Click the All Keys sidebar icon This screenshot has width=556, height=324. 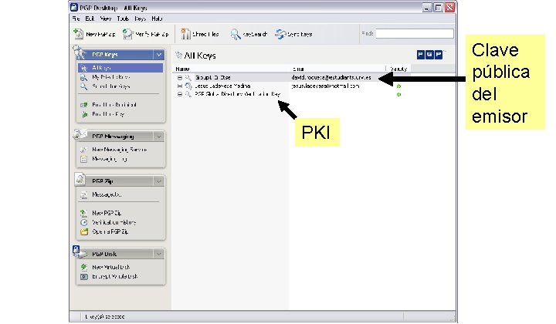point(83,68)
